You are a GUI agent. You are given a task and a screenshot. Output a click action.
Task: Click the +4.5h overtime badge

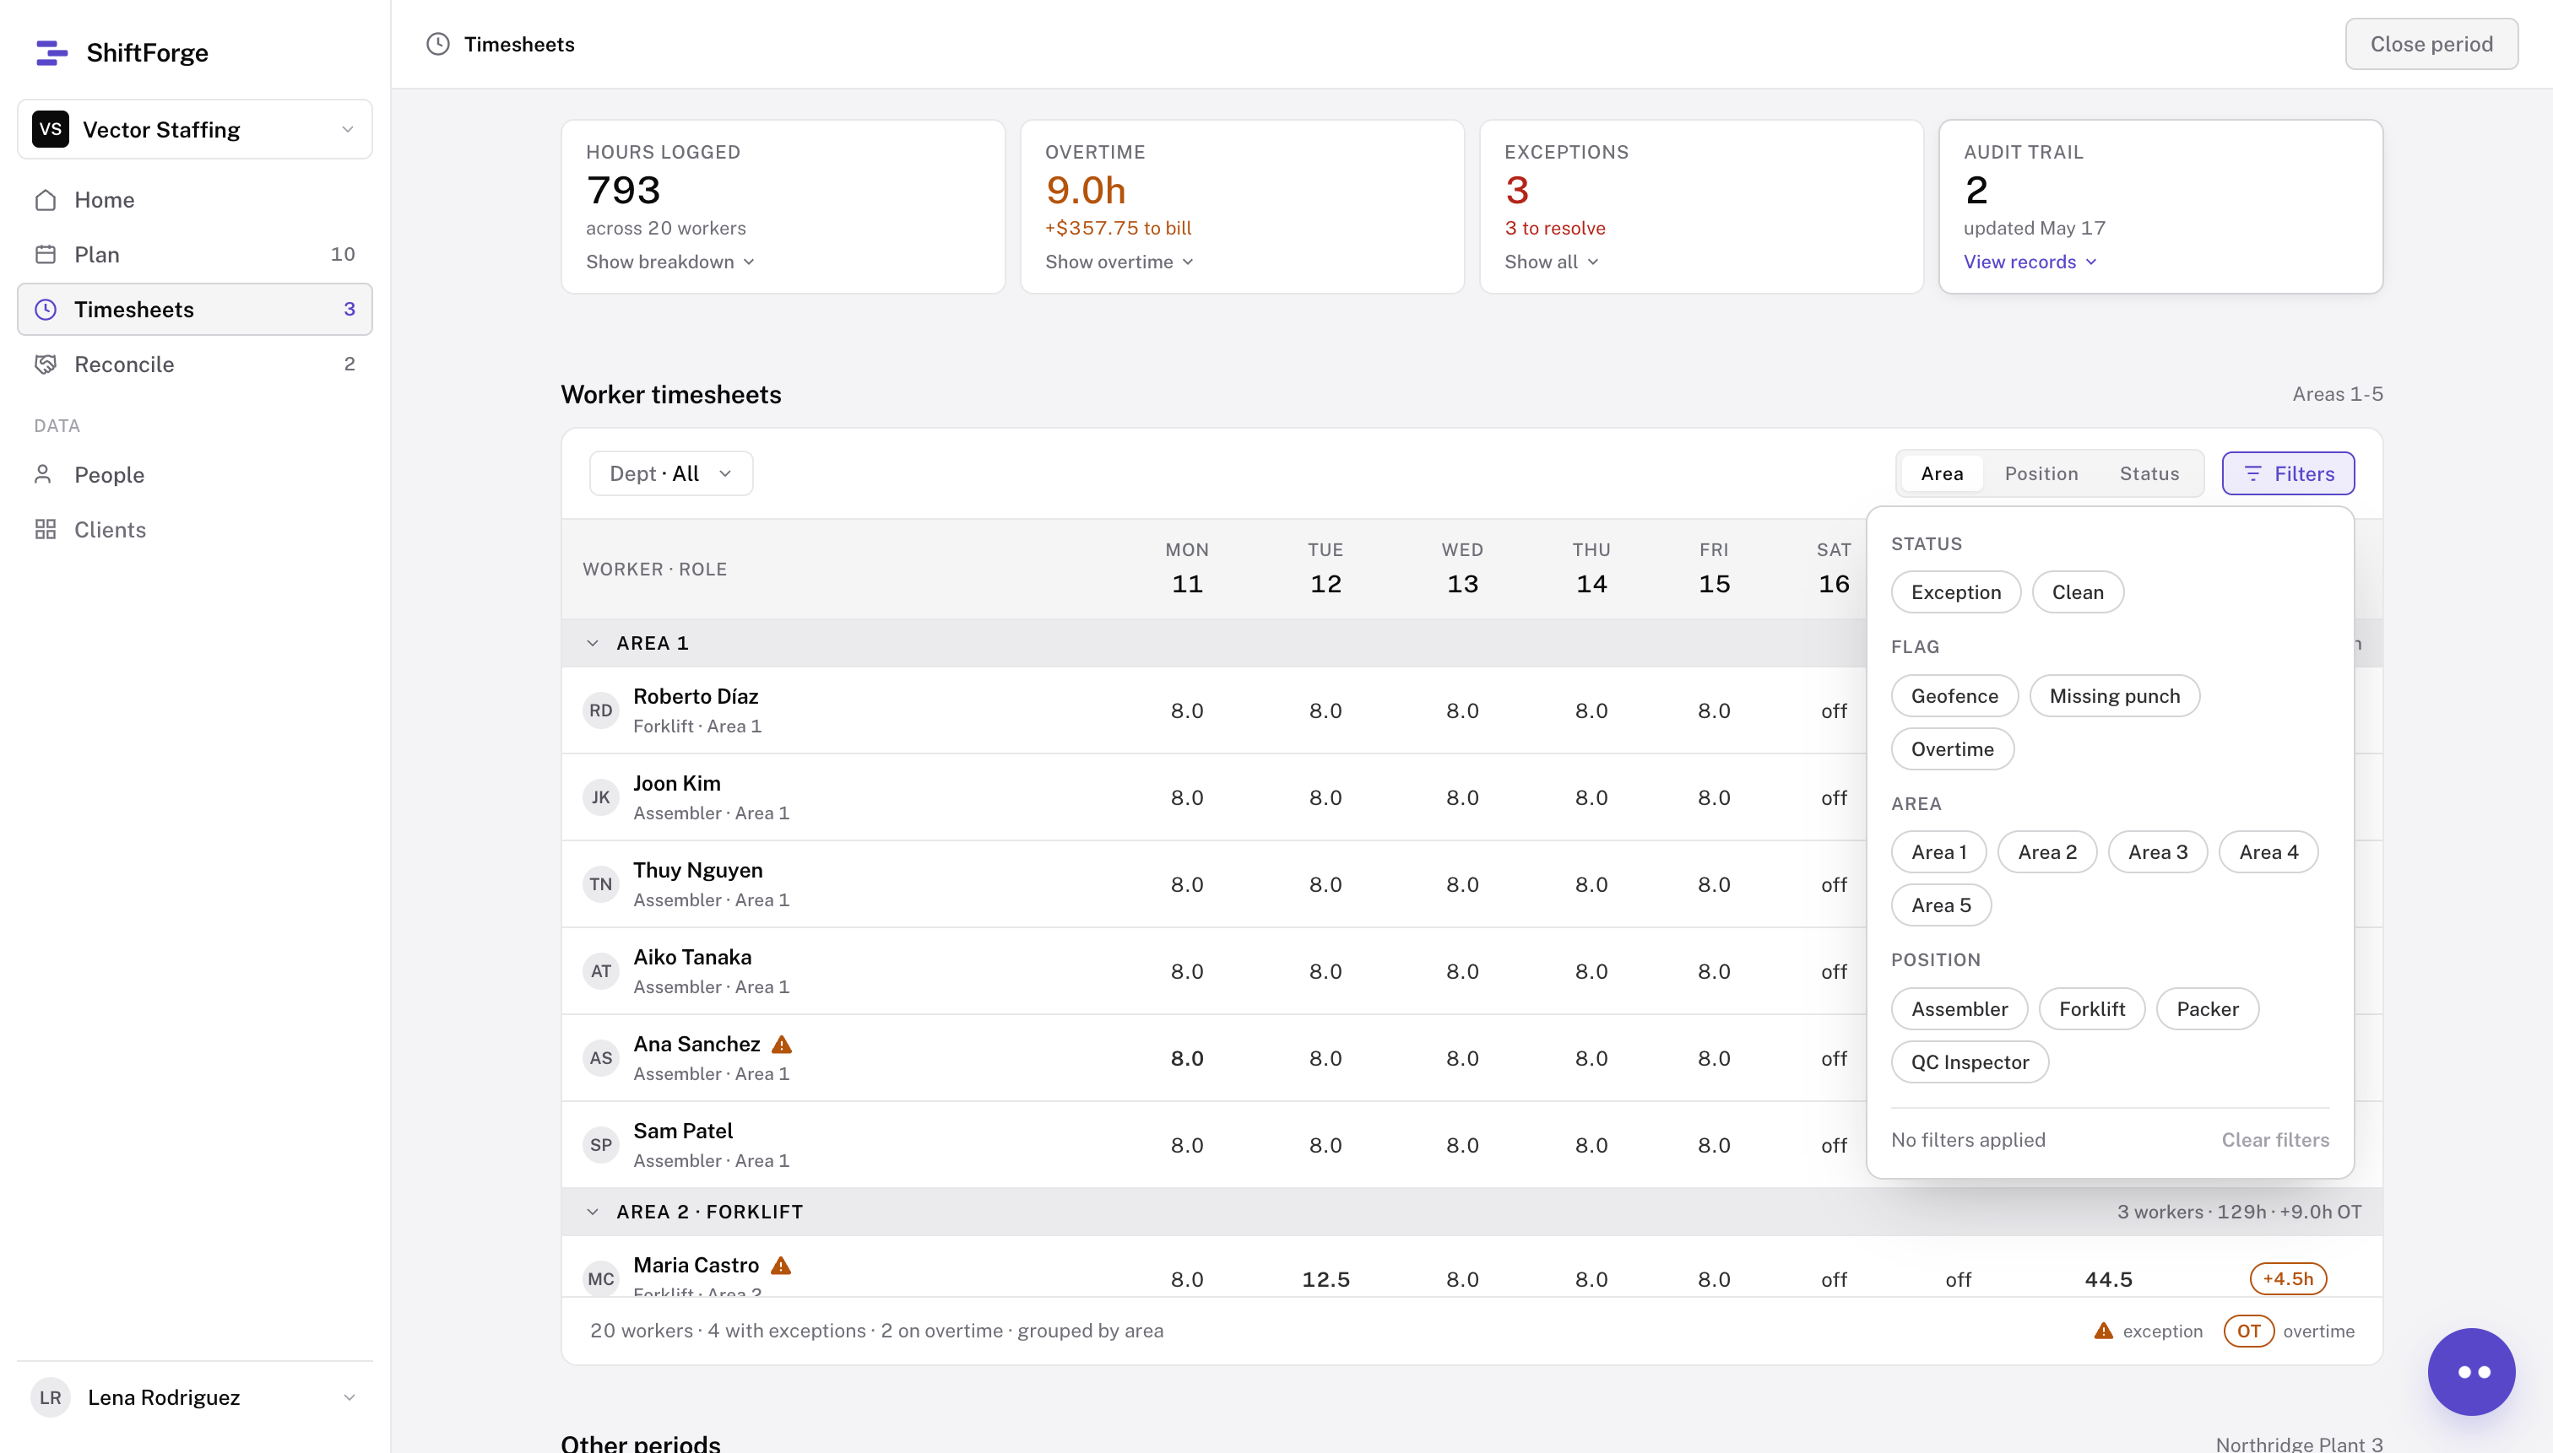pos(2287,1278)
